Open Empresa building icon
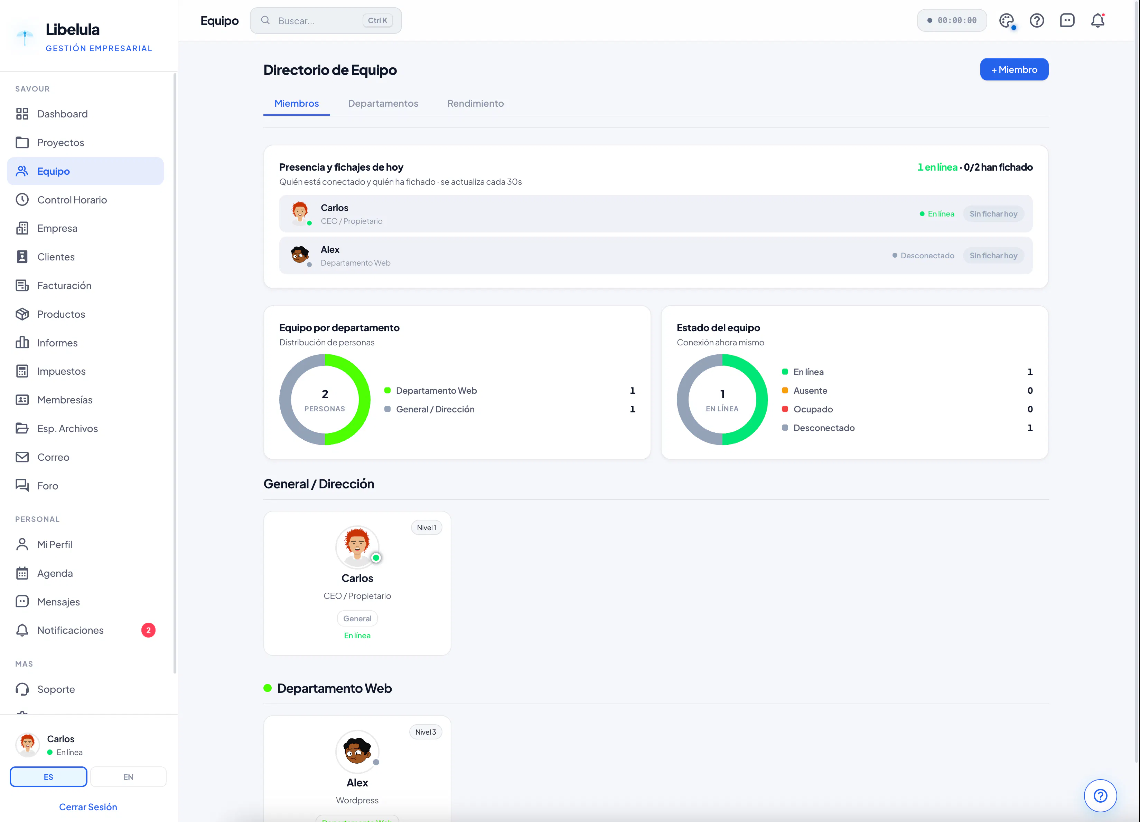This screenshot has width=1140, height=822. tap(22, 229)
